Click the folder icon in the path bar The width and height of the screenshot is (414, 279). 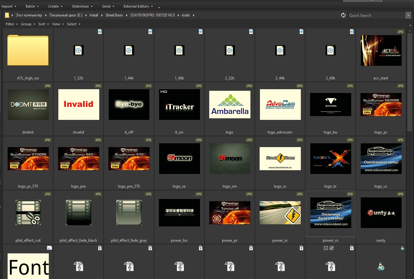point(7,15)
